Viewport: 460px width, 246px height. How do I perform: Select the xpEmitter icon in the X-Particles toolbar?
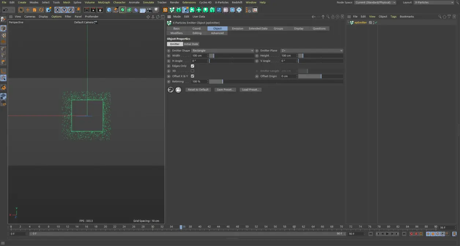[x=172, y=10]
